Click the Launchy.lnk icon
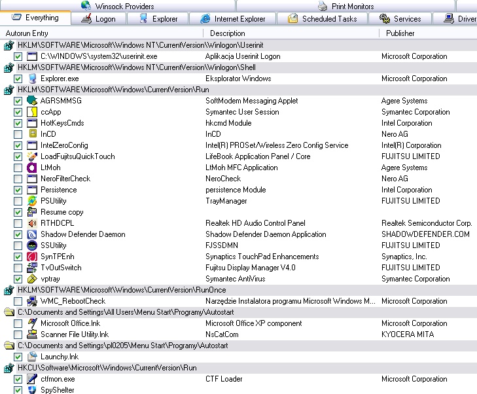The image size is (477, 394). coord(31,357)
